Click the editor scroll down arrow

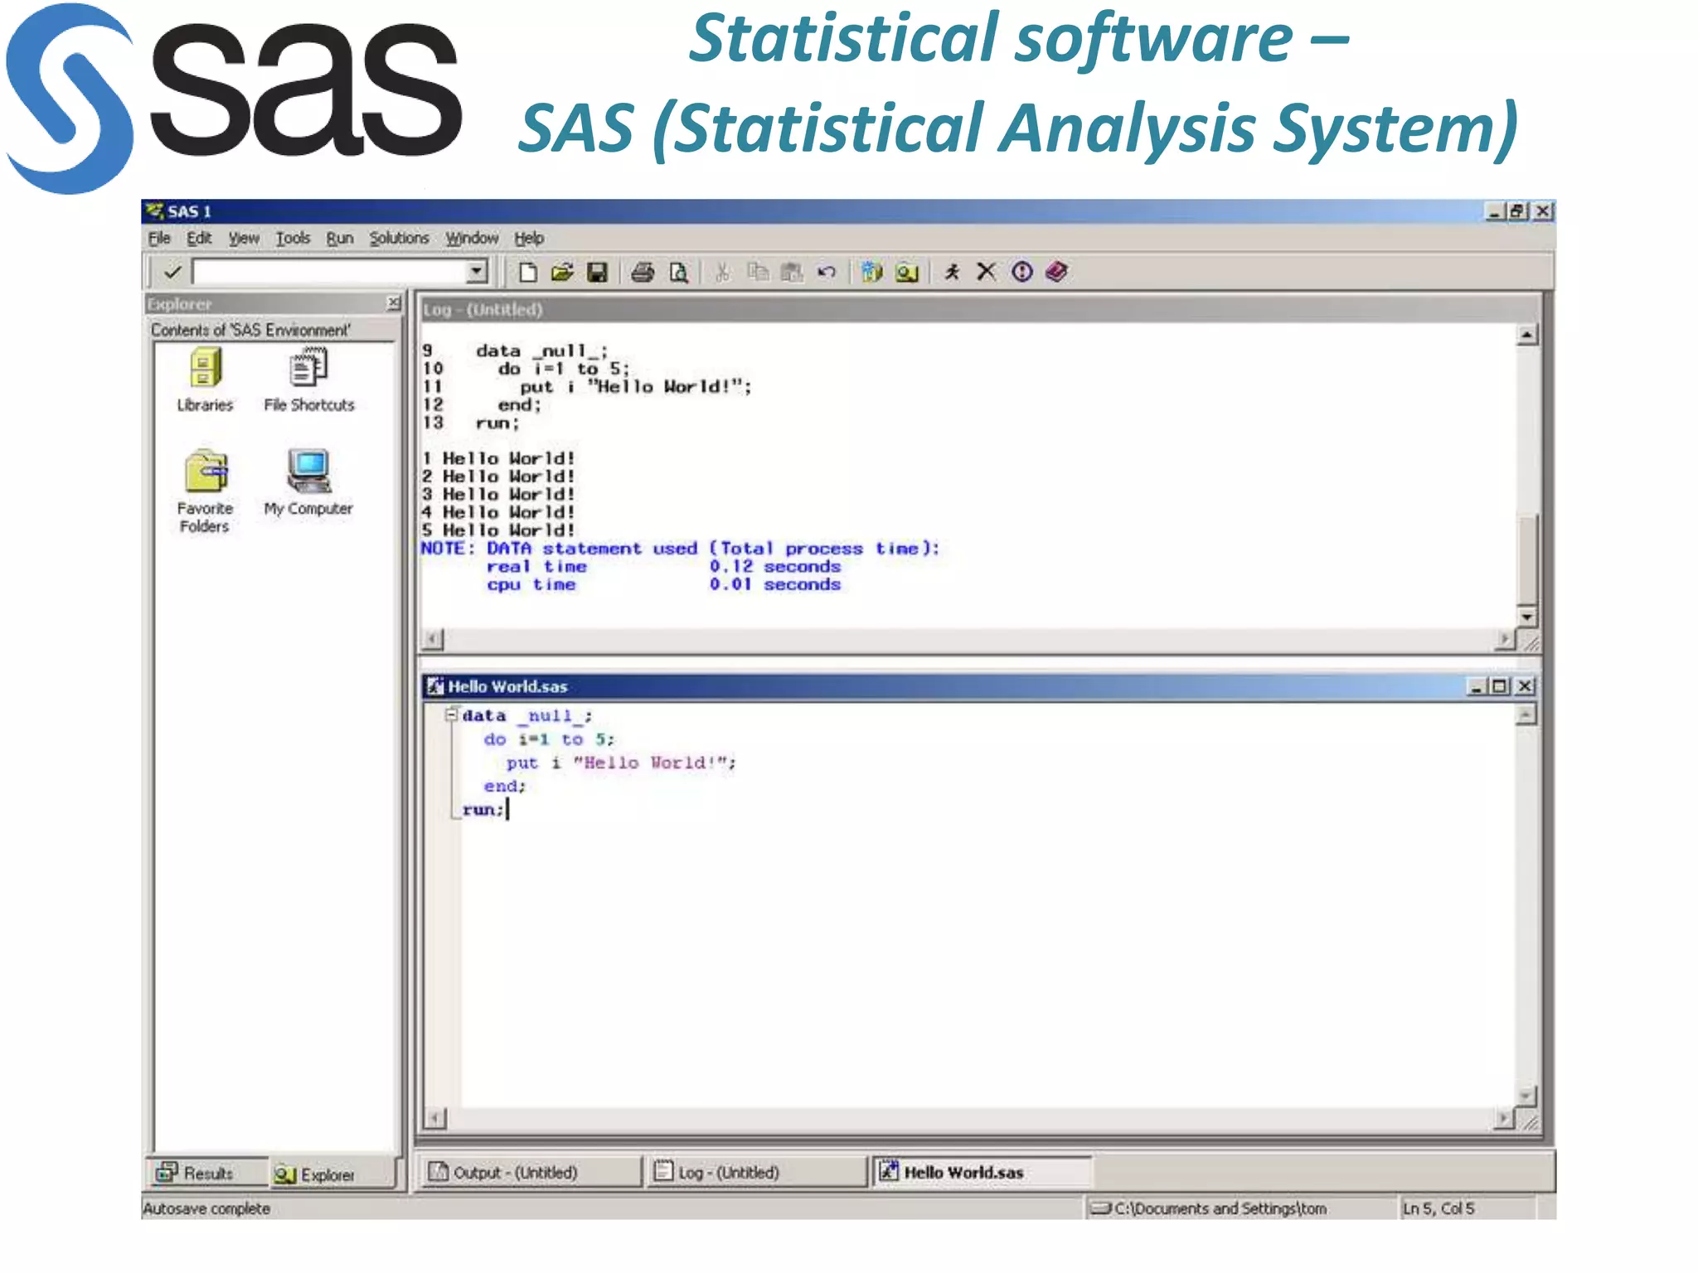click(x=1526, y=1096)
